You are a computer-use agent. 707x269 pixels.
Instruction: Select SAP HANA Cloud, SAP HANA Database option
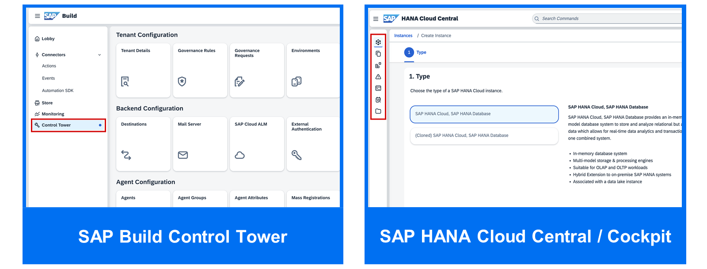point(484,114)
